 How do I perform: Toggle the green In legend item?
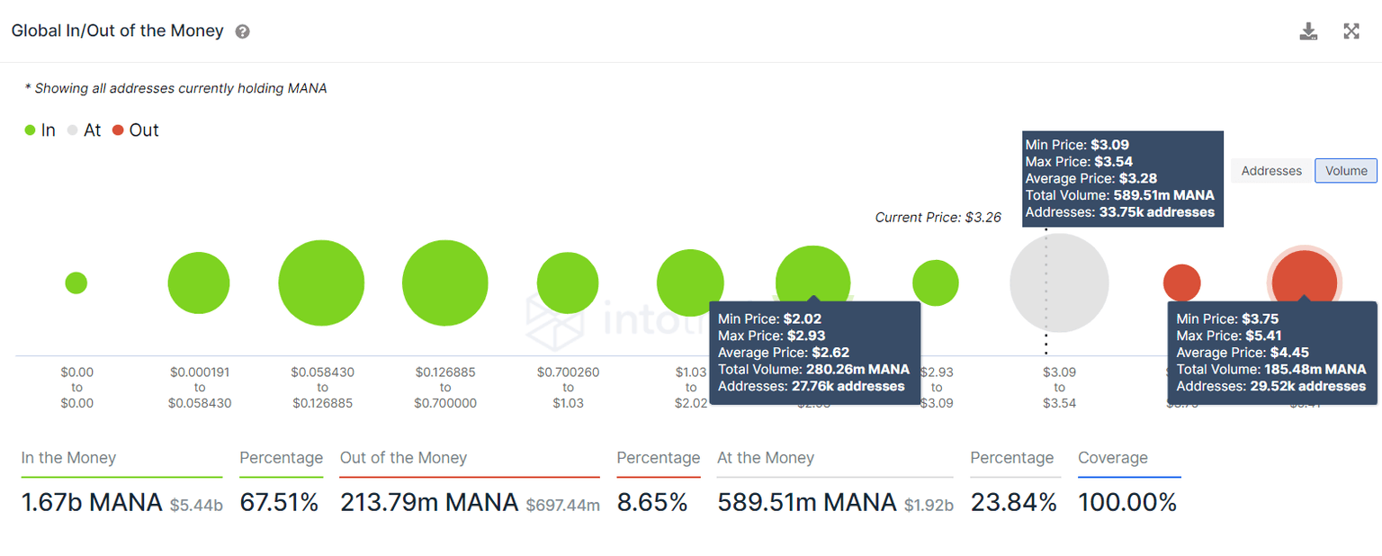[40, 130]
